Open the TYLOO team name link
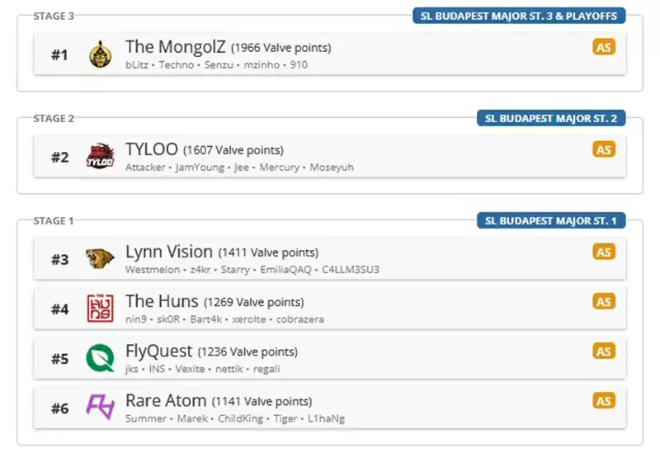 (151, 149)
